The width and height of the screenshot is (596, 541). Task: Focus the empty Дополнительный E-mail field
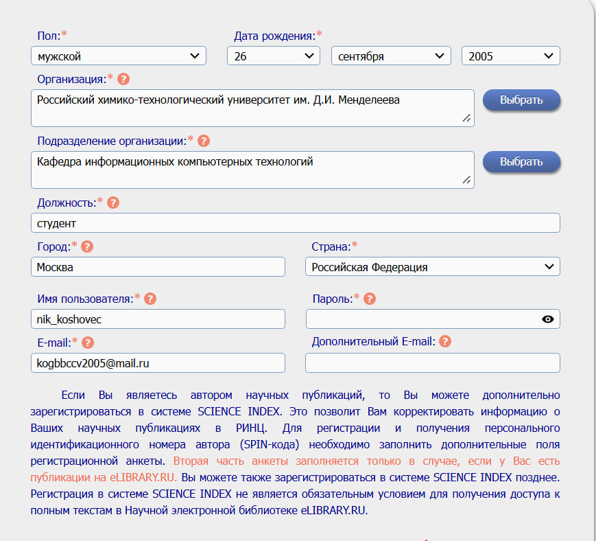[432, 362]
